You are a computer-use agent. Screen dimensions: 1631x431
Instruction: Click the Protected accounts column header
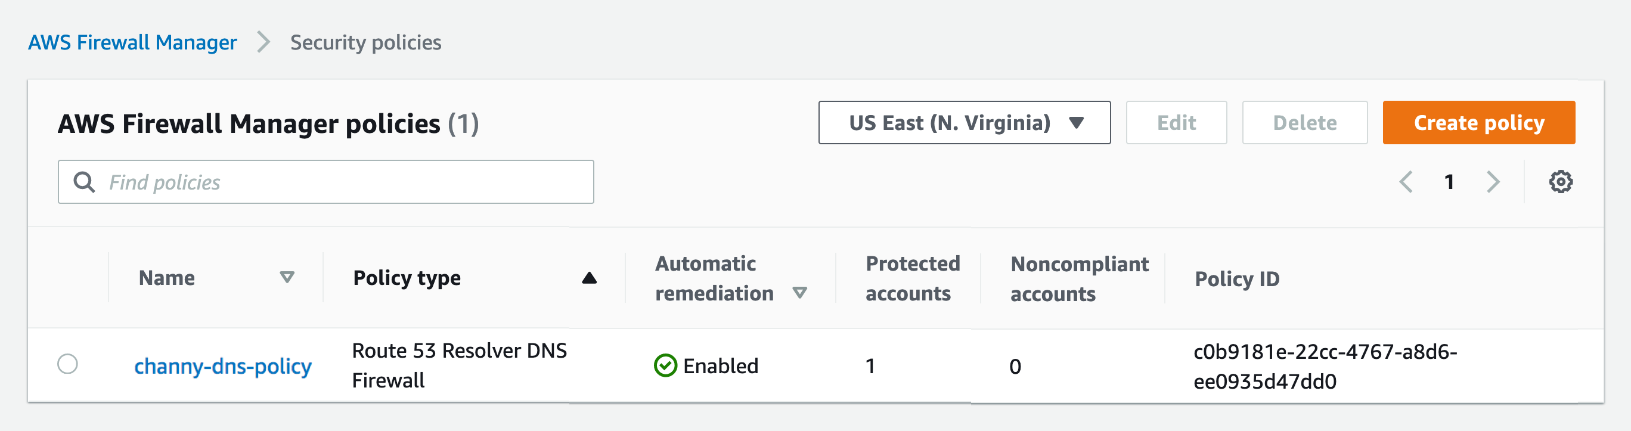pyautogui.click(x=911, y=278)
